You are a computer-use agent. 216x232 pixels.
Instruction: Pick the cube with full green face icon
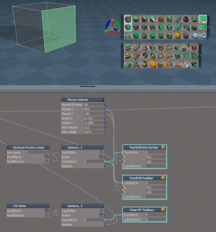[161, 27]
